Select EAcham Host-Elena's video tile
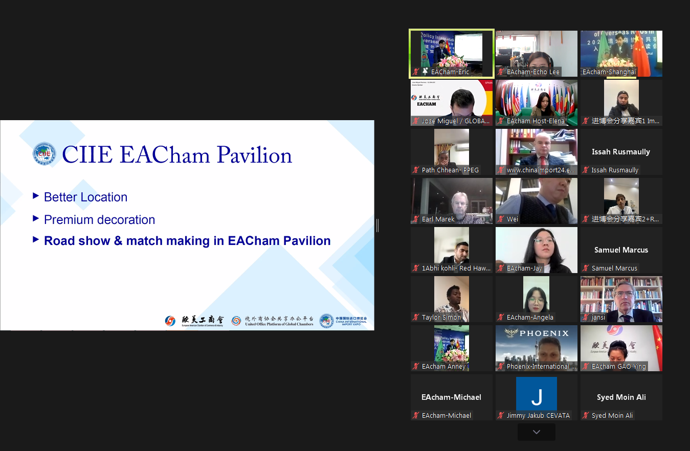The image size is (690, 451). pos(536,102)
